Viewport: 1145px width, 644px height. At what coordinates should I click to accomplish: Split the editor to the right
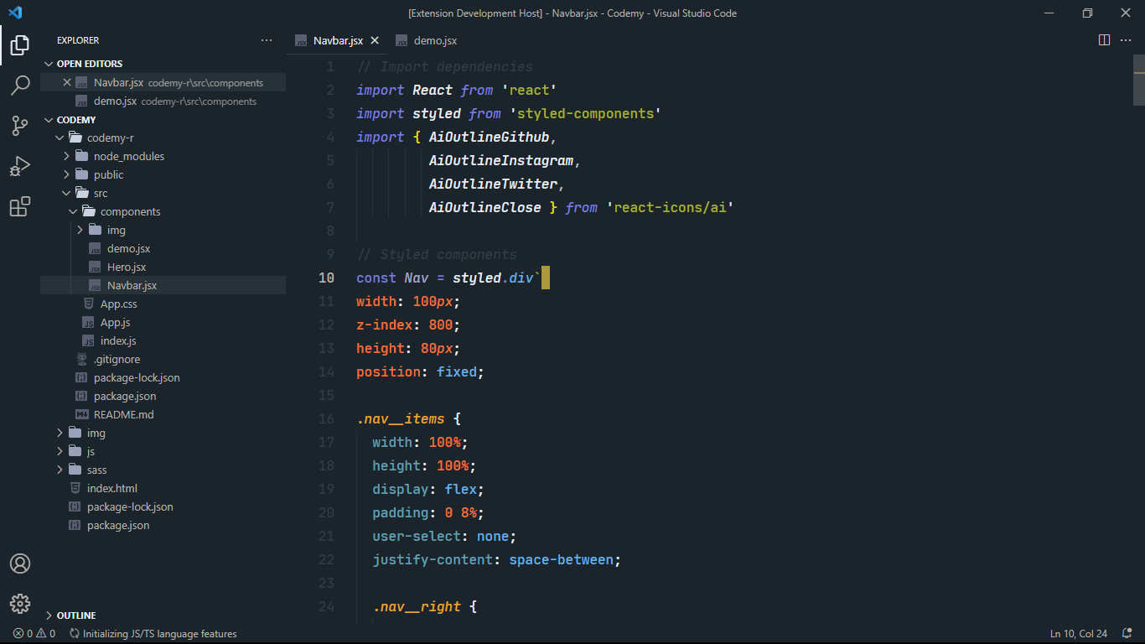(x=1104, y=40)
